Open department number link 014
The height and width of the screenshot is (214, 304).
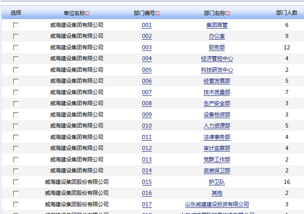[x=147, y=171]
